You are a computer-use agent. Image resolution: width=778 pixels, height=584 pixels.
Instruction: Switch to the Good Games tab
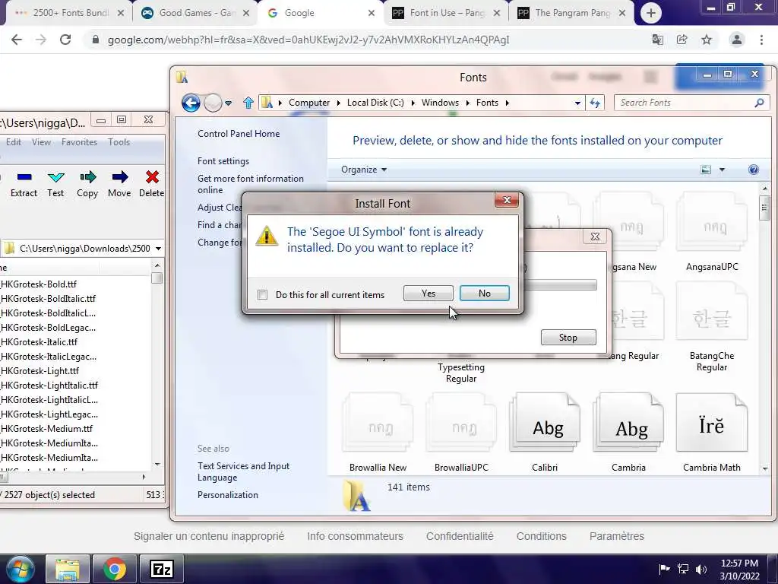pos(195,13)
